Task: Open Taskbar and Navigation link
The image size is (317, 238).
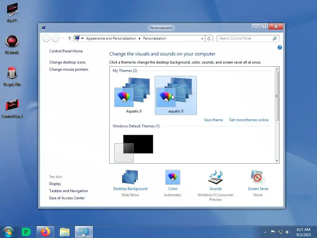Action: [68, 191]
